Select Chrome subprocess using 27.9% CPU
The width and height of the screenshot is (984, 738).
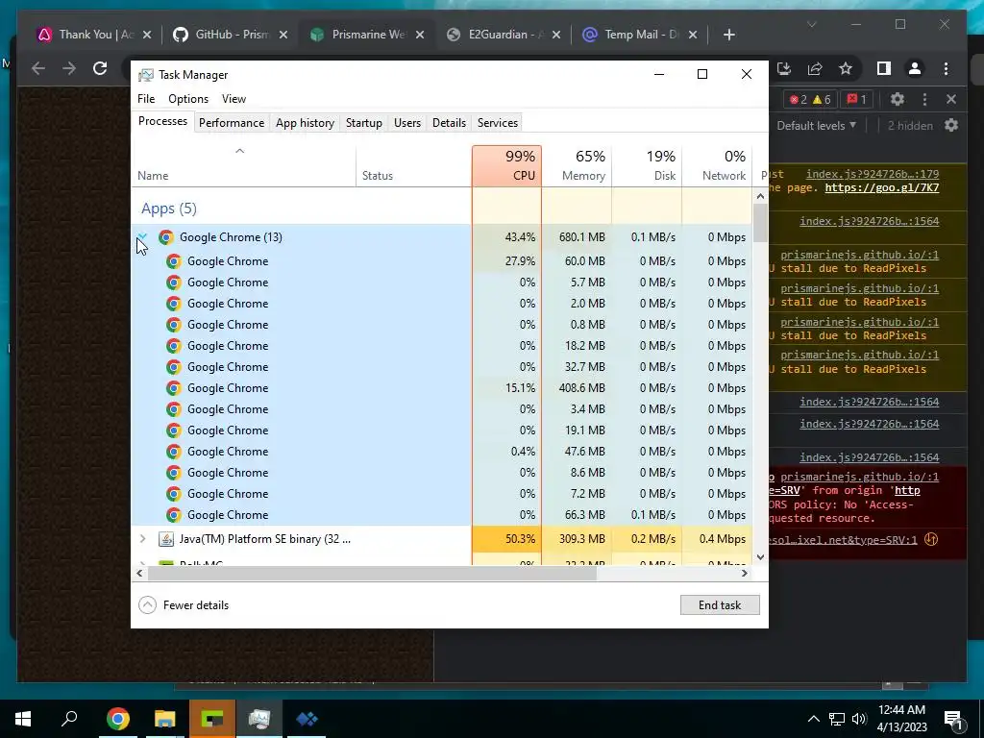point(441,261)
